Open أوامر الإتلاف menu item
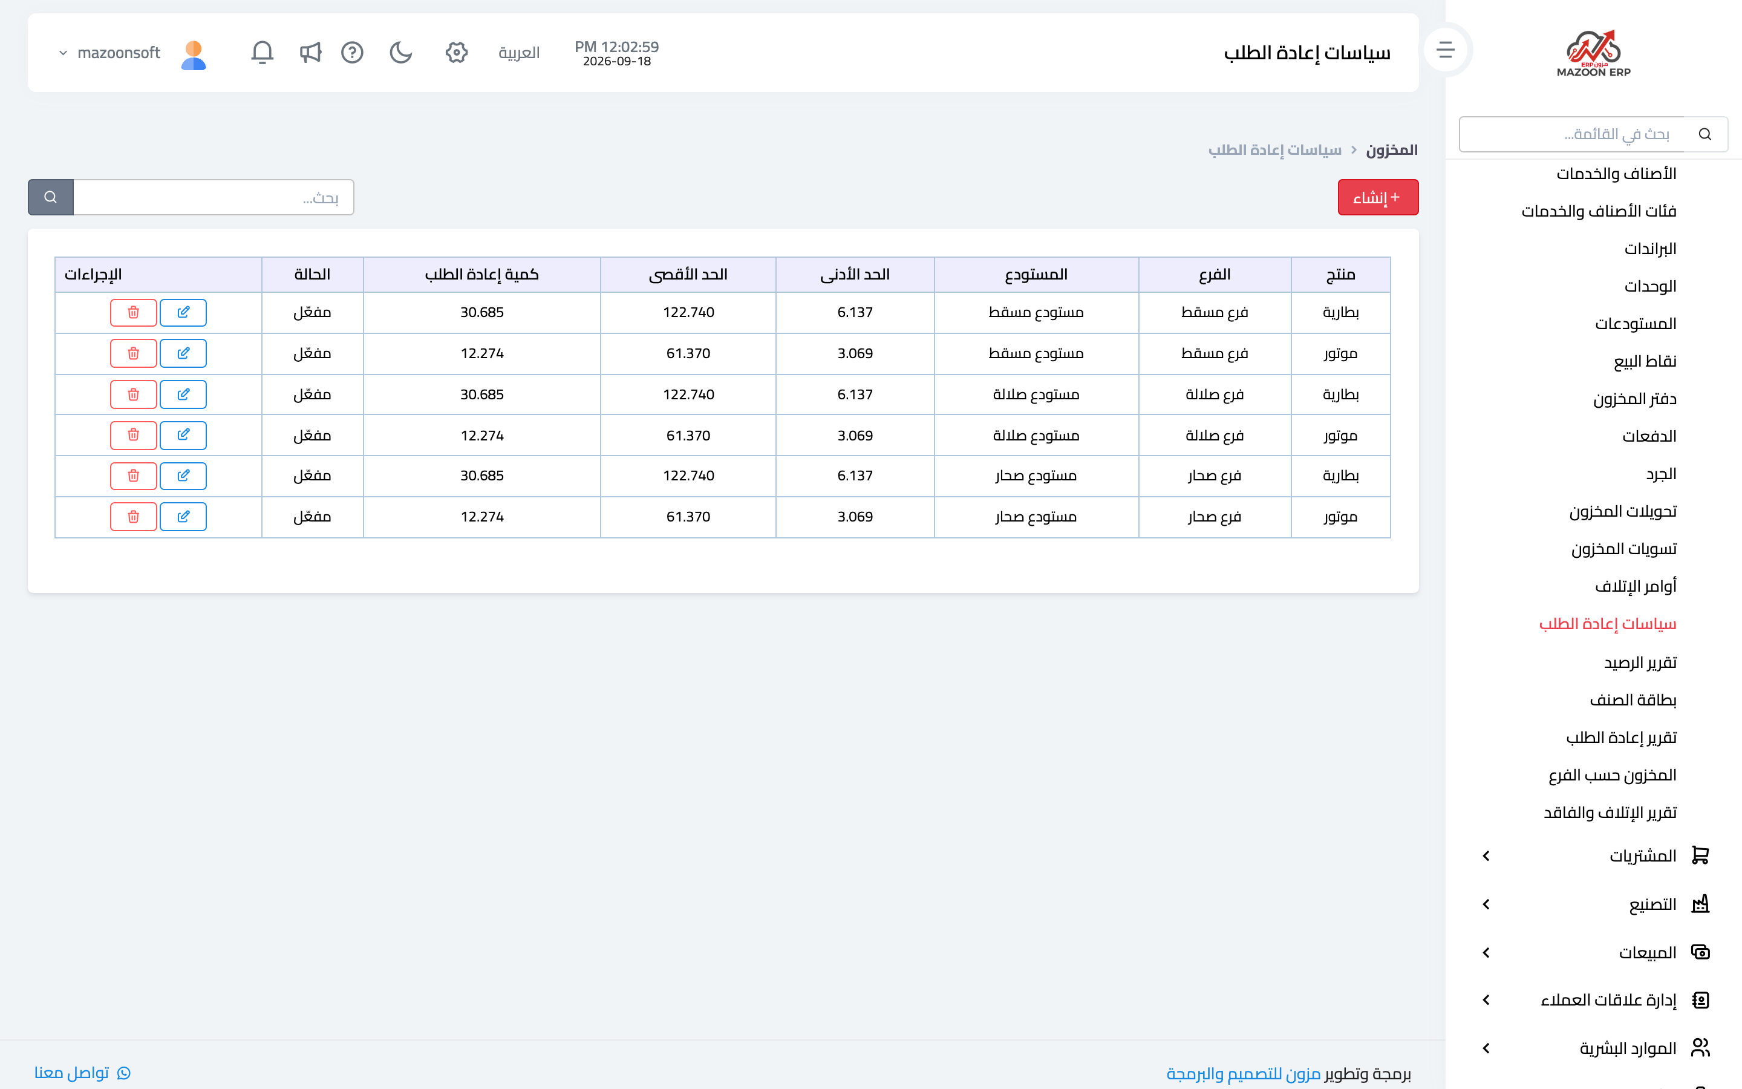Viewport: 1742px width, 1089px height. [x=1636, y=586]
